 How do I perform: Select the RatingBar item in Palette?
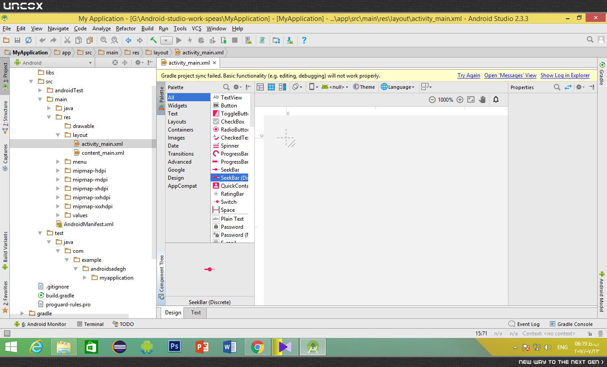pos(229,194)
